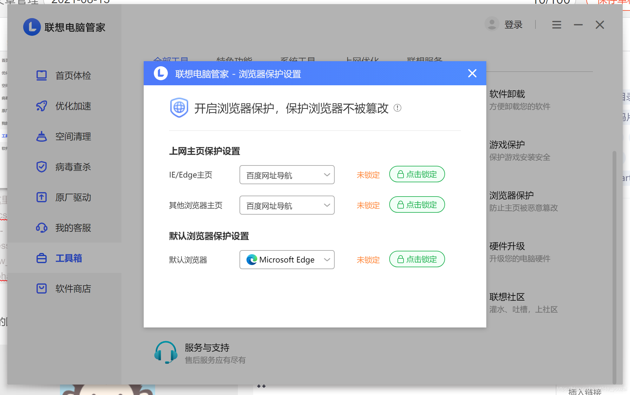Click the IE/Edge主页 dropdown chevron
Screen dimensions: 630x395
[x=327, y=175]
